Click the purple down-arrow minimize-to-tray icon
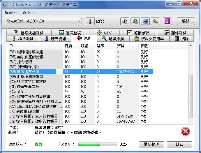Screen dimensions: 201x153 (x=167, y=21)
